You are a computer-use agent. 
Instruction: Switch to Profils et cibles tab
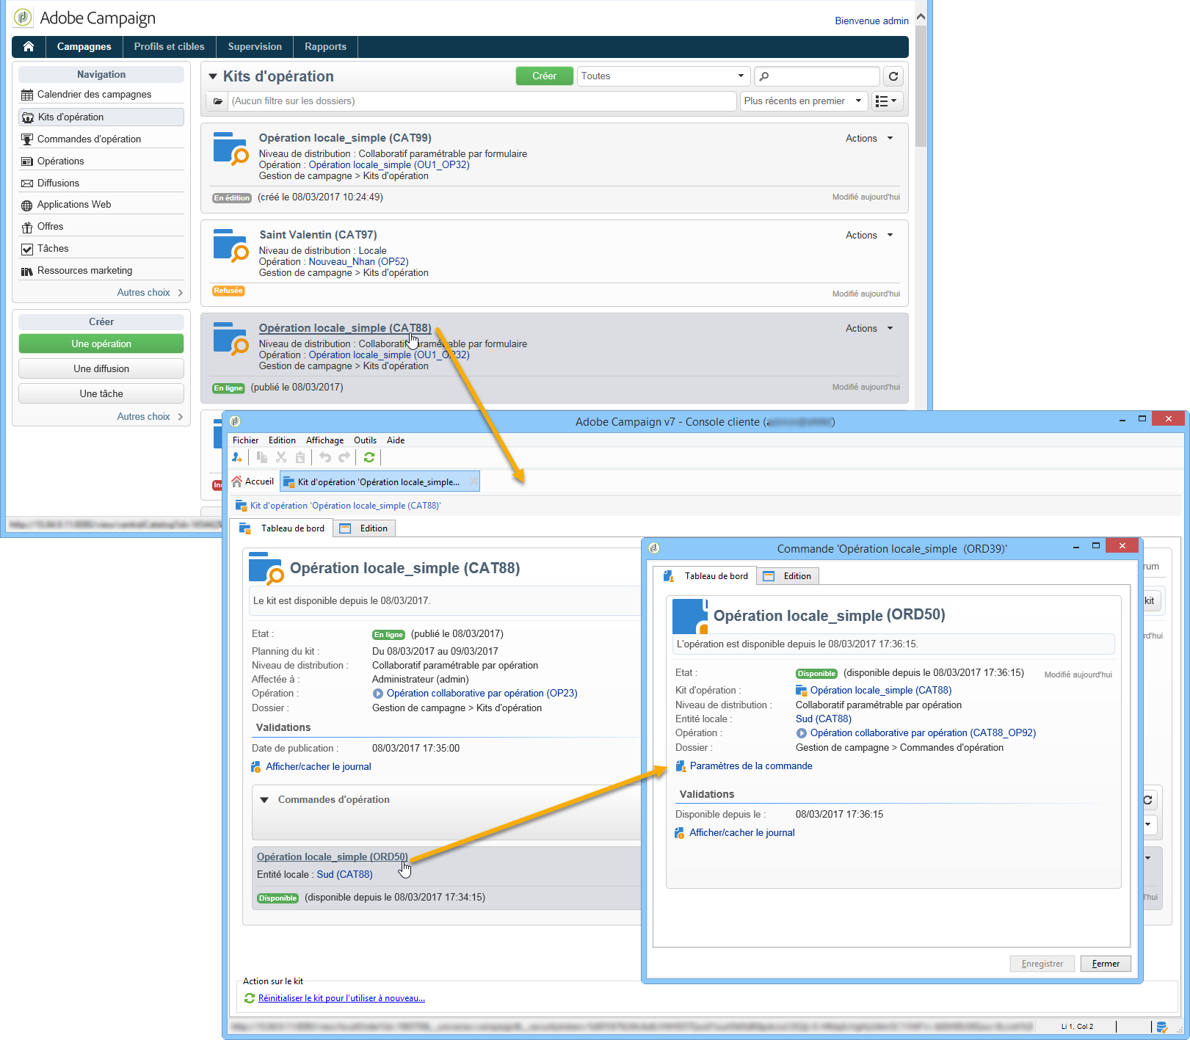(x=170, y=47)
